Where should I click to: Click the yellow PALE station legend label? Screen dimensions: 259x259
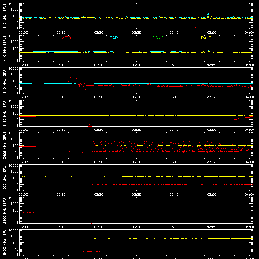coord(206,38)
